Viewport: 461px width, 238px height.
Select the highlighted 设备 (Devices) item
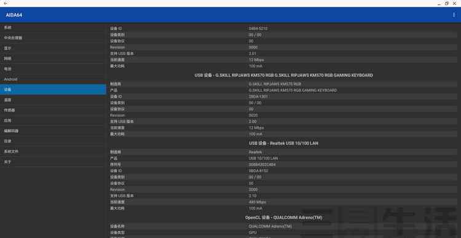pyautogui.click(x=53, y=89)
